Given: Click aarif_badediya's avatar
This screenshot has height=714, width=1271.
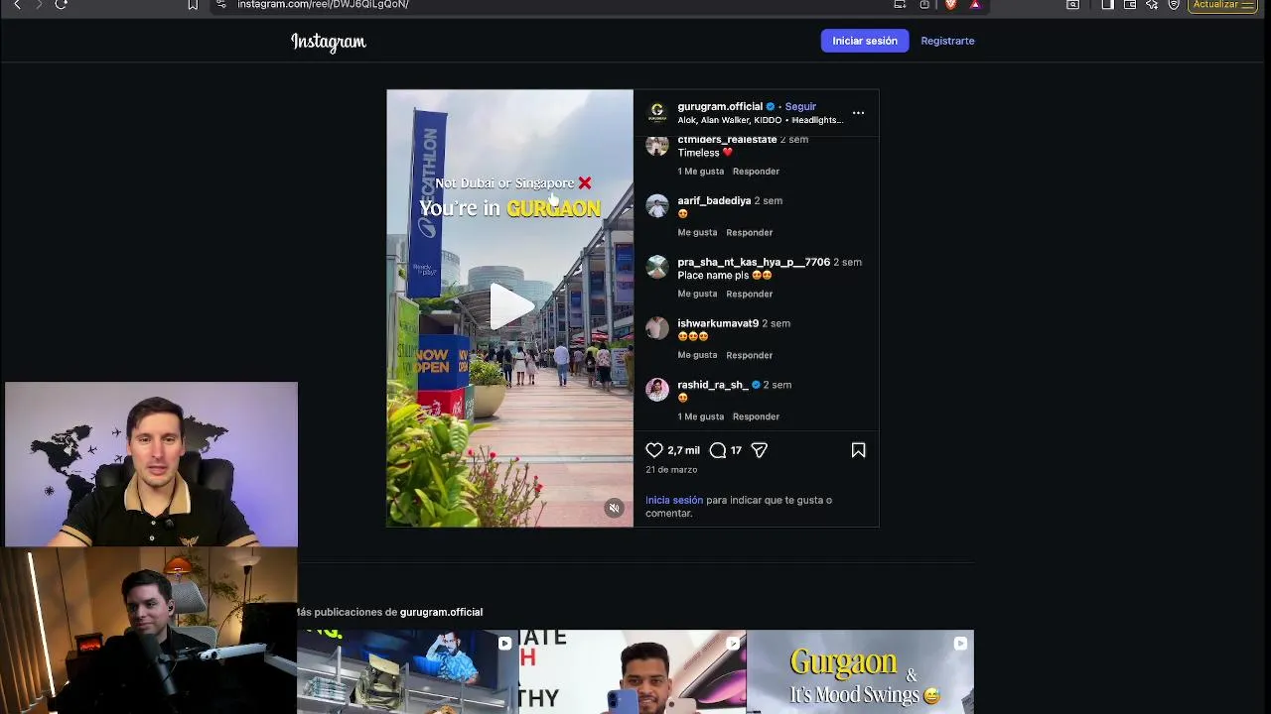Looking at the screenshot, I should (x=657, y=206).
